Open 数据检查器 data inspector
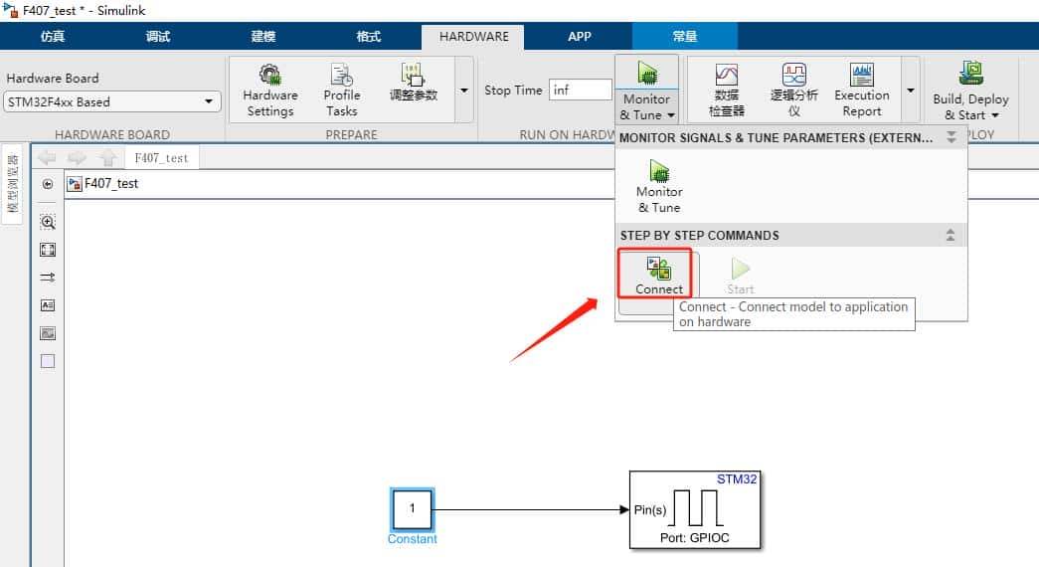 point(727,91)
